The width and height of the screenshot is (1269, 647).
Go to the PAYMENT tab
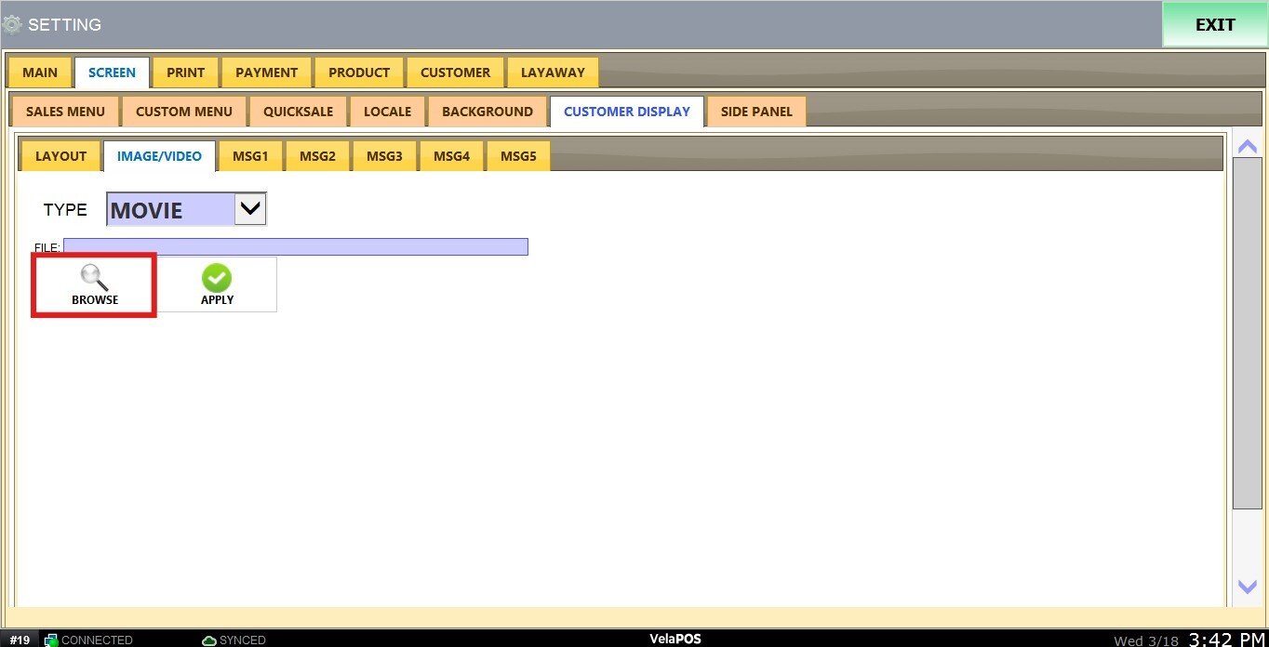click(x=266, y=73)
